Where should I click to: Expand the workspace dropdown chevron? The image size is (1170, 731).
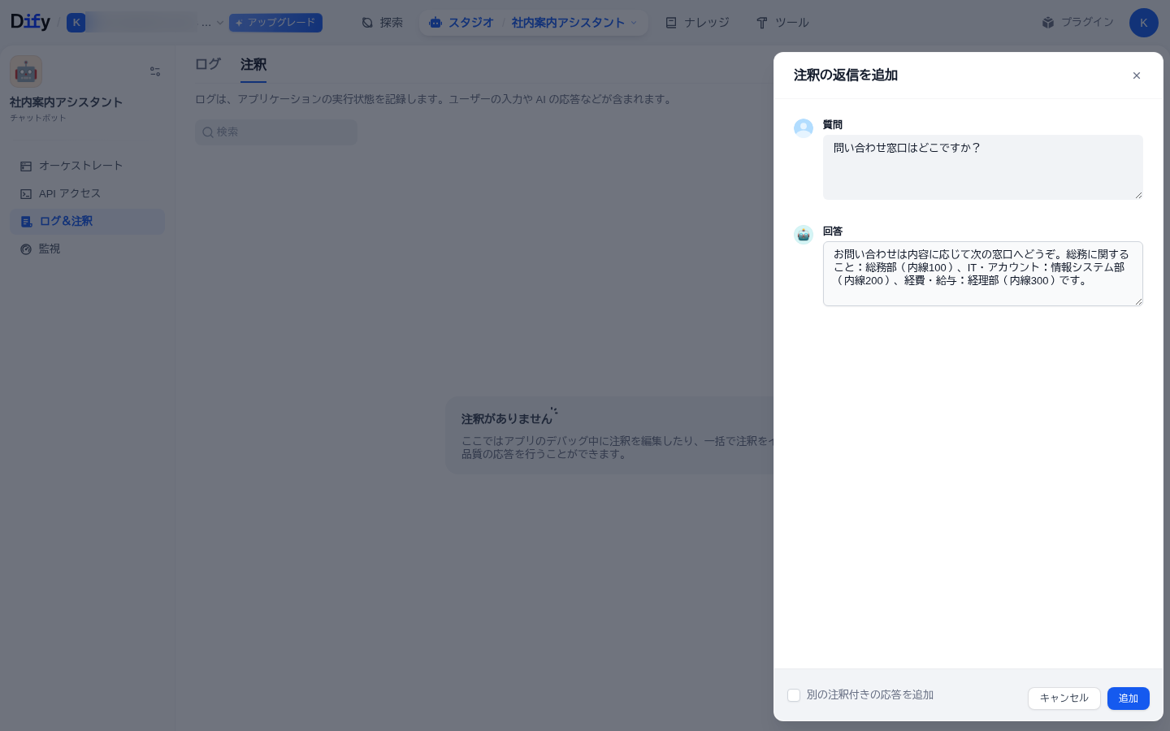[x=220, y=23]
